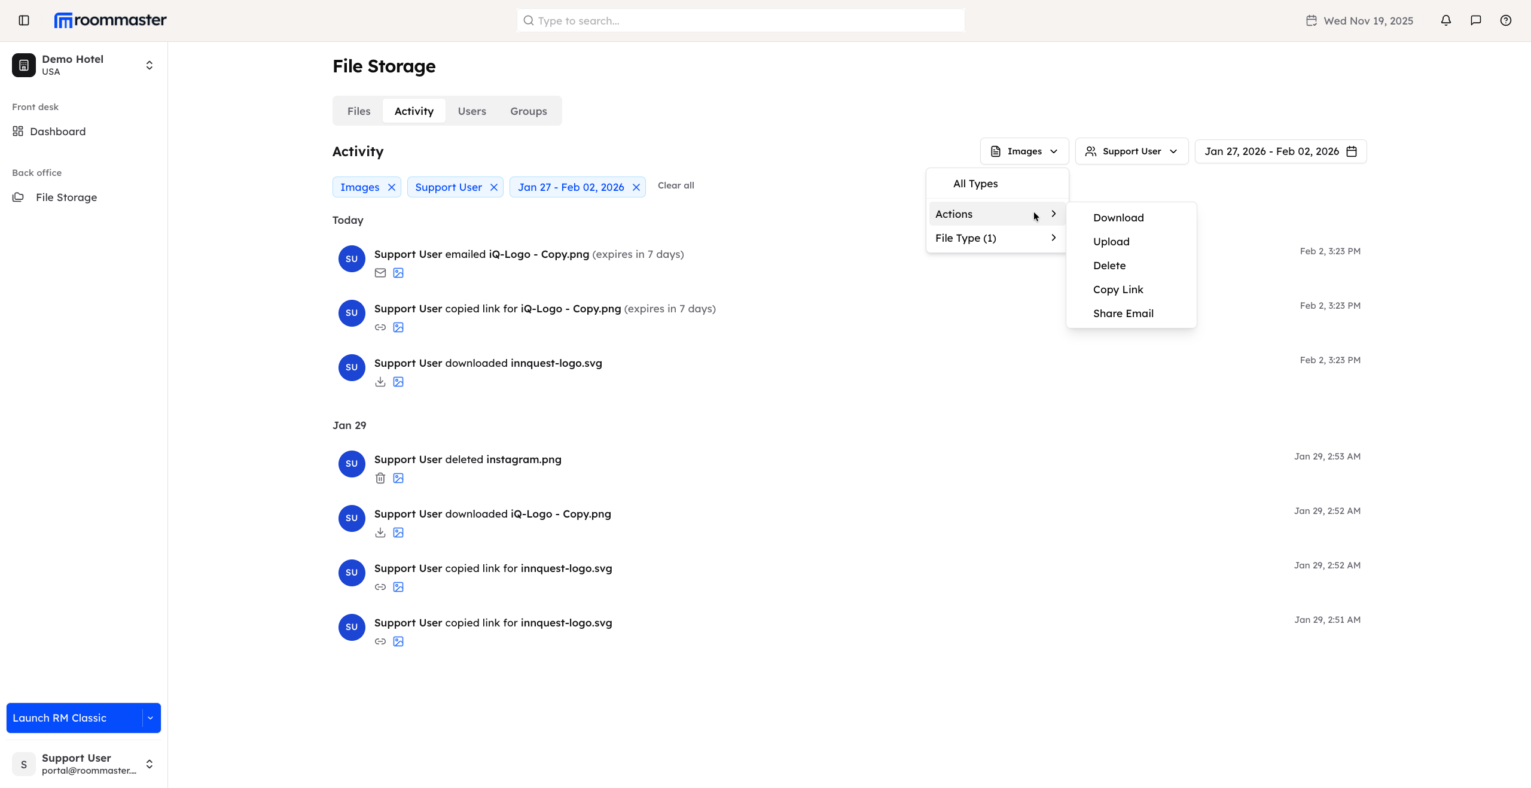Click the trash icon under deleted instagram.png entry

(x=380, y=477)
